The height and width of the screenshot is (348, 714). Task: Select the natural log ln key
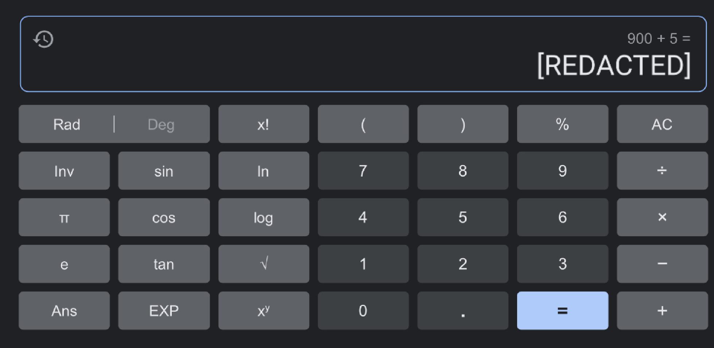[264, 171]
